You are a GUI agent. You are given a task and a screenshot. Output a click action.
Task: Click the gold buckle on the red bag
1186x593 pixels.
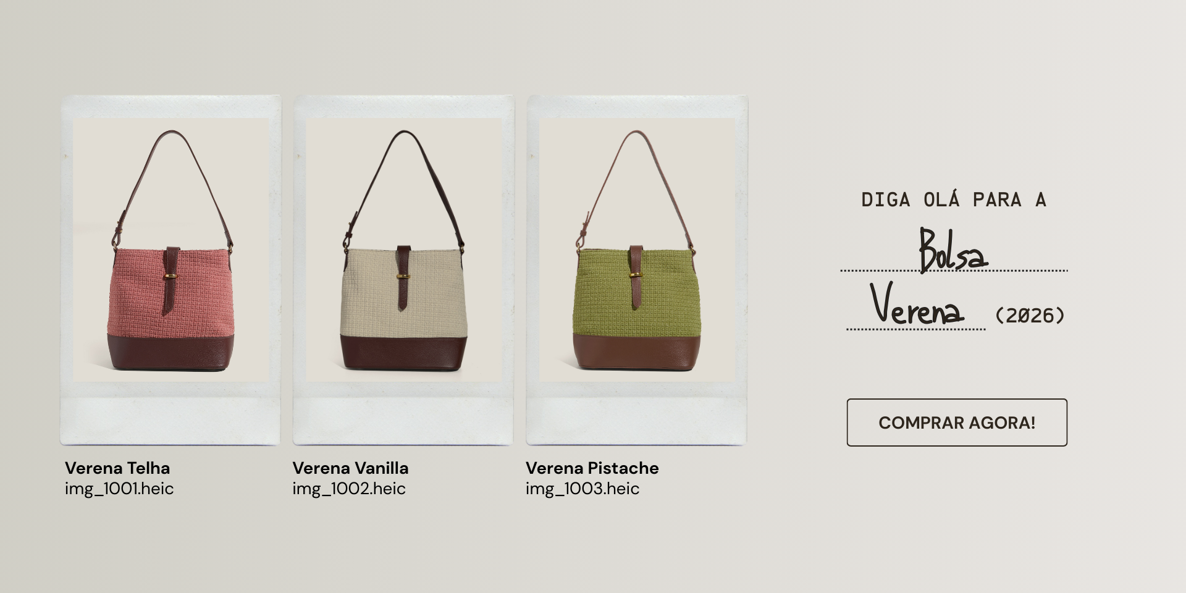[172, 276]
